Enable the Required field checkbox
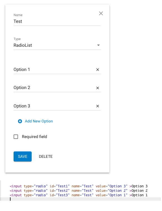162x211 pixels. [x=16, y=137]
